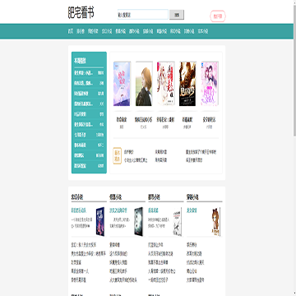Open the pastel purple sky book cover

click(x=122, y=84)
